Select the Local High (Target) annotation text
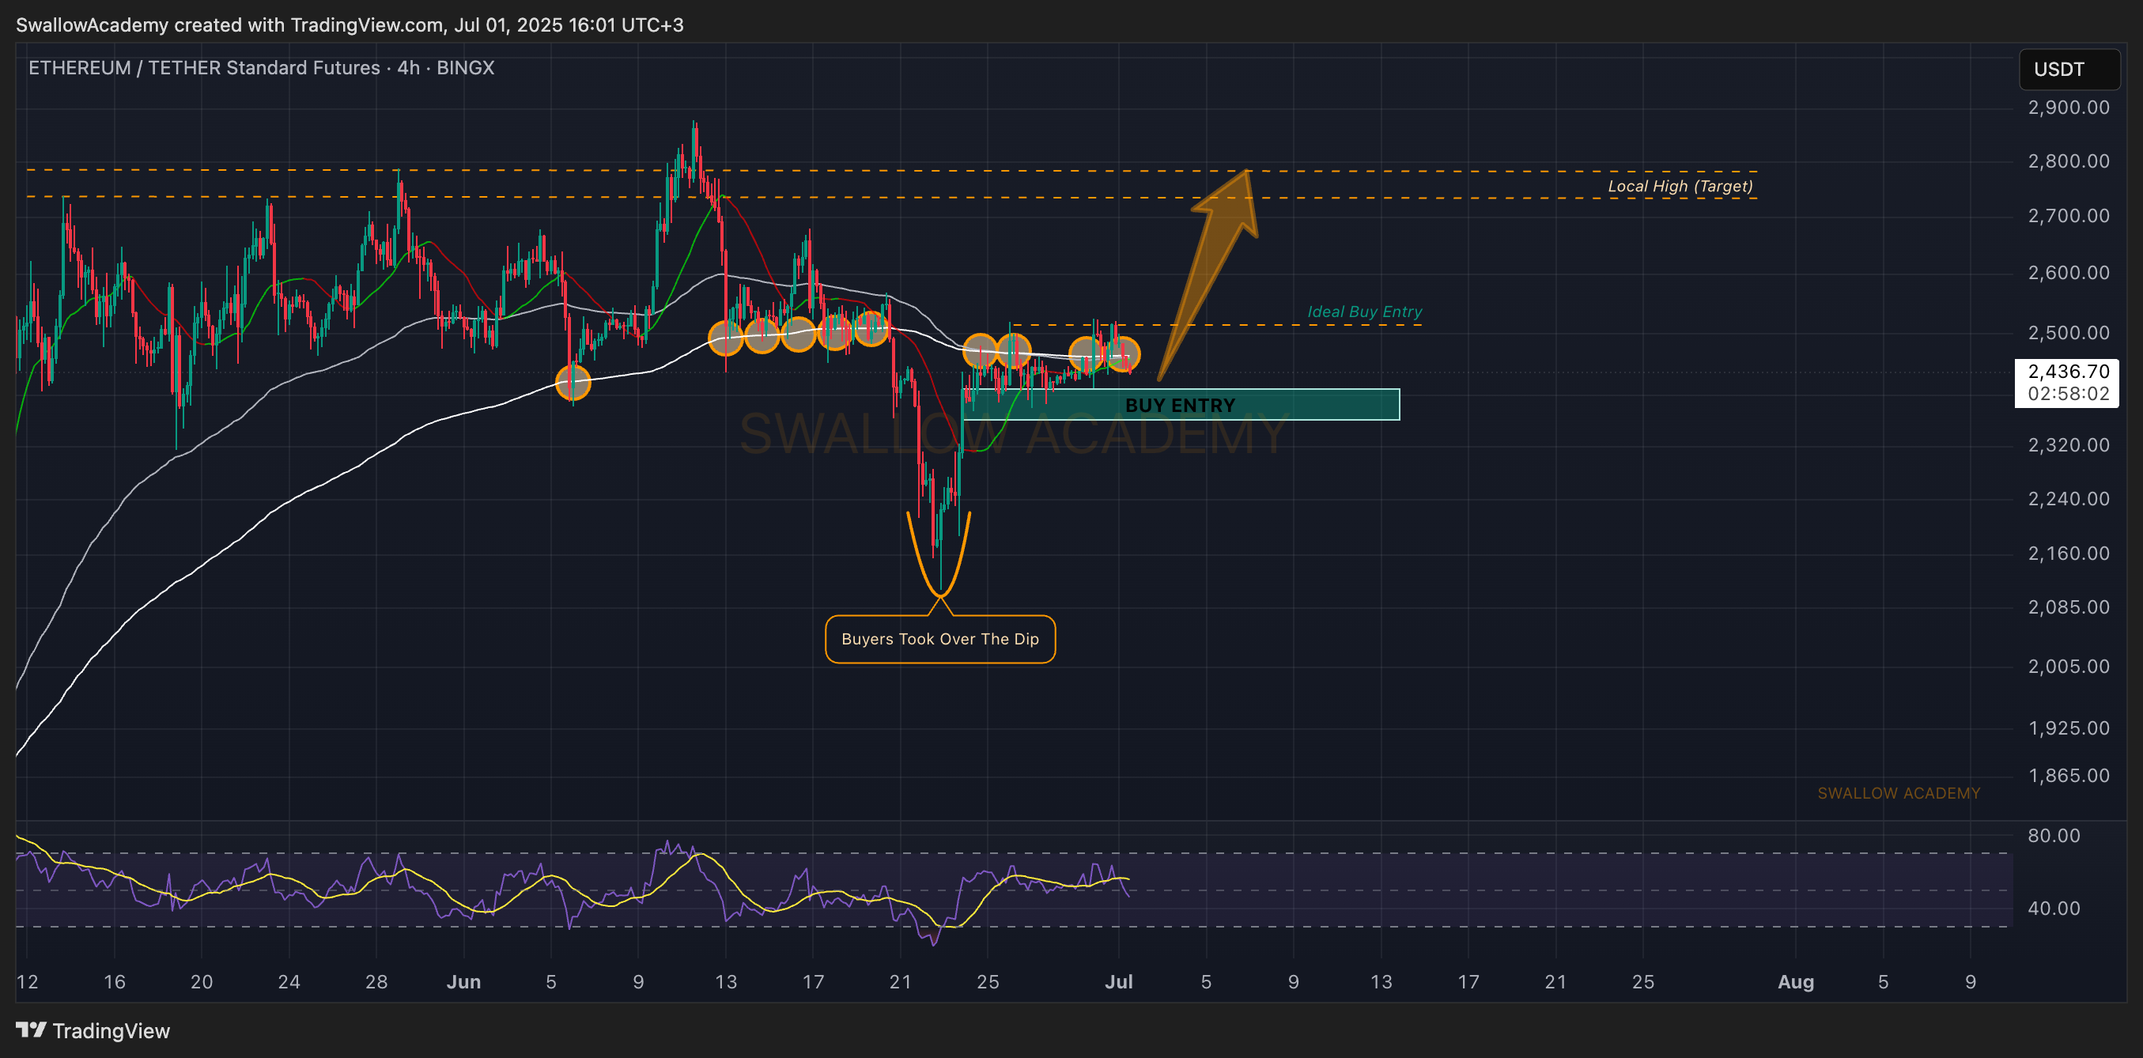Screen dimensions: 2143x1058 (x=1680, y=187)
